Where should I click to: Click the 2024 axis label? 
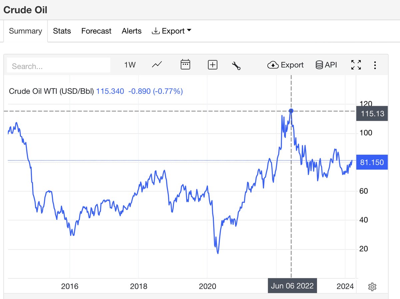(x=345, y=286)
